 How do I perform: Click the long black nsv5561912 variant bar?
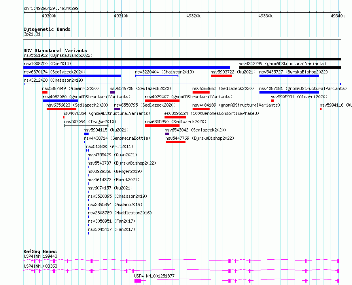click(x=182, y=59)
